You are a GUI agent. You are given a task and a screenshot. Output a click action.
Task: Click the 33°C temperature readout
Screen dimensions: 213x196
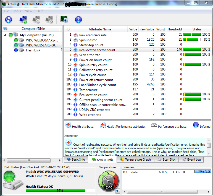point(109,188)
